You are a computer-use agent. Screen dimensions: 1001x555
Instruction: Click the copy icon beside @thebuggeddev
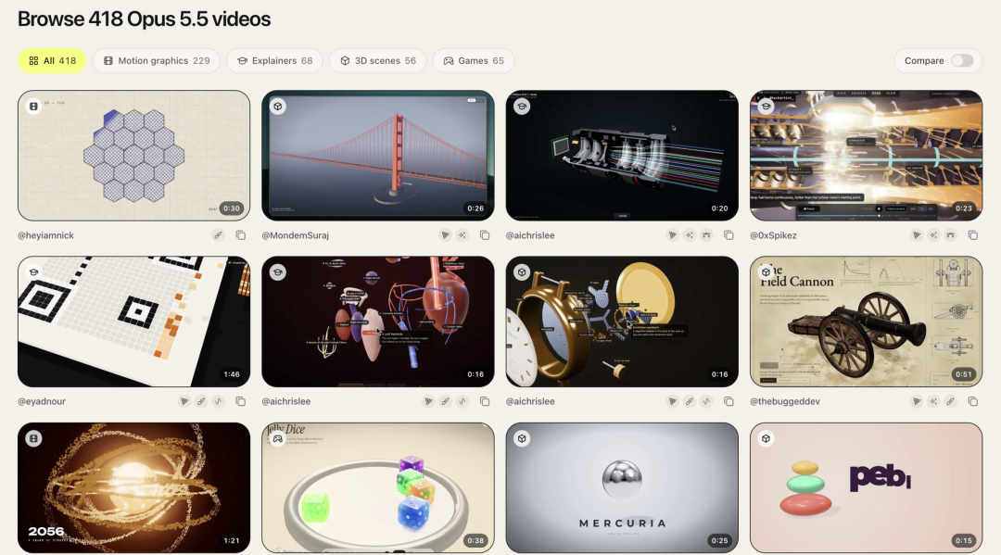pos(973,401)
